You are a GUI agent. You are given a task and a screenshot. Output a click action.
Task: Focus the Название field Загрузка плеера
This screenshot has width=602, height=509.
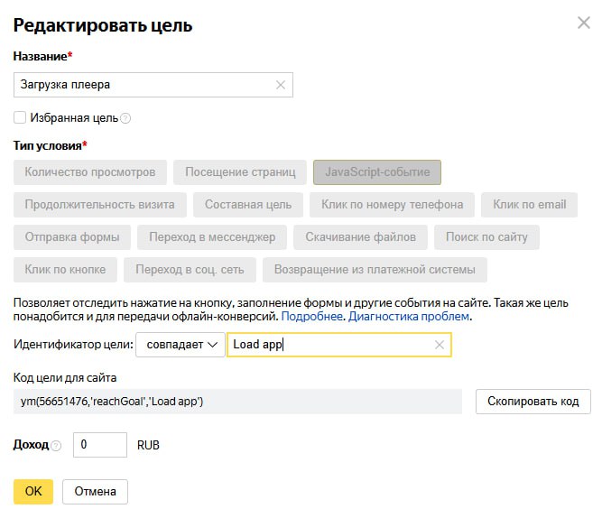(x=153, y=85)
